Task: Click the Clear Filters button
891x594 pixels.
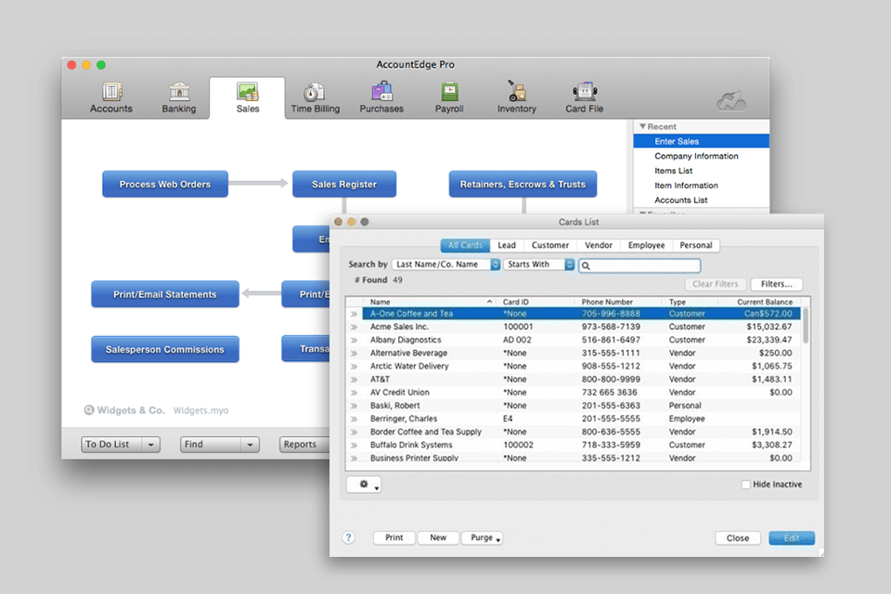Action: coord(716,284)
